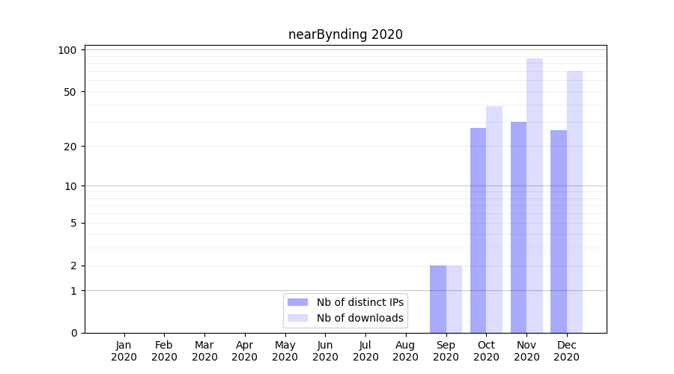The height and width of the screenshot is (374, 674).
Task: Click the Nb of distinct IPs legend label
Action: click(x=359, y=302)
